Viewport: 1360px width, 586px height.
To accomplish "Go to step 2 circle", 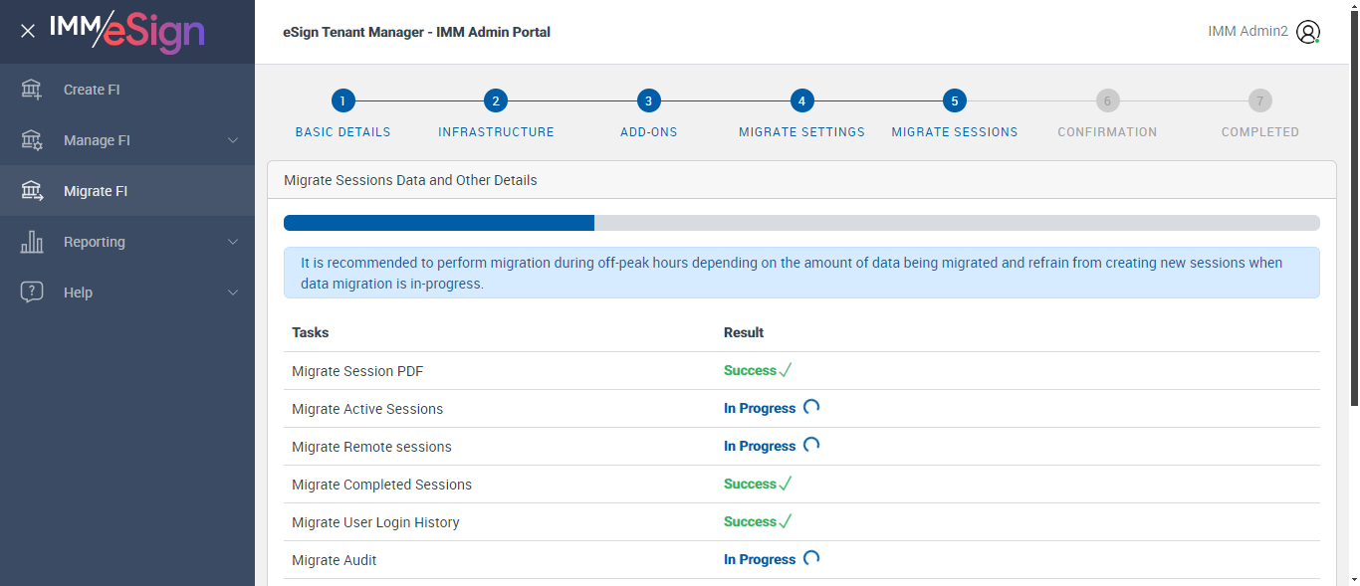I will pos(496,100).
